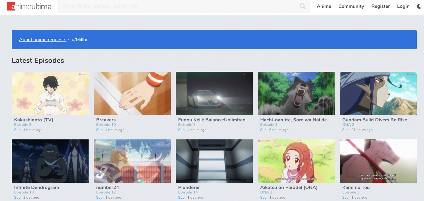Click ONA 2 under Gundam Build Divers
Viewport: 424px width, 201px height.
(x=348, y=125)
